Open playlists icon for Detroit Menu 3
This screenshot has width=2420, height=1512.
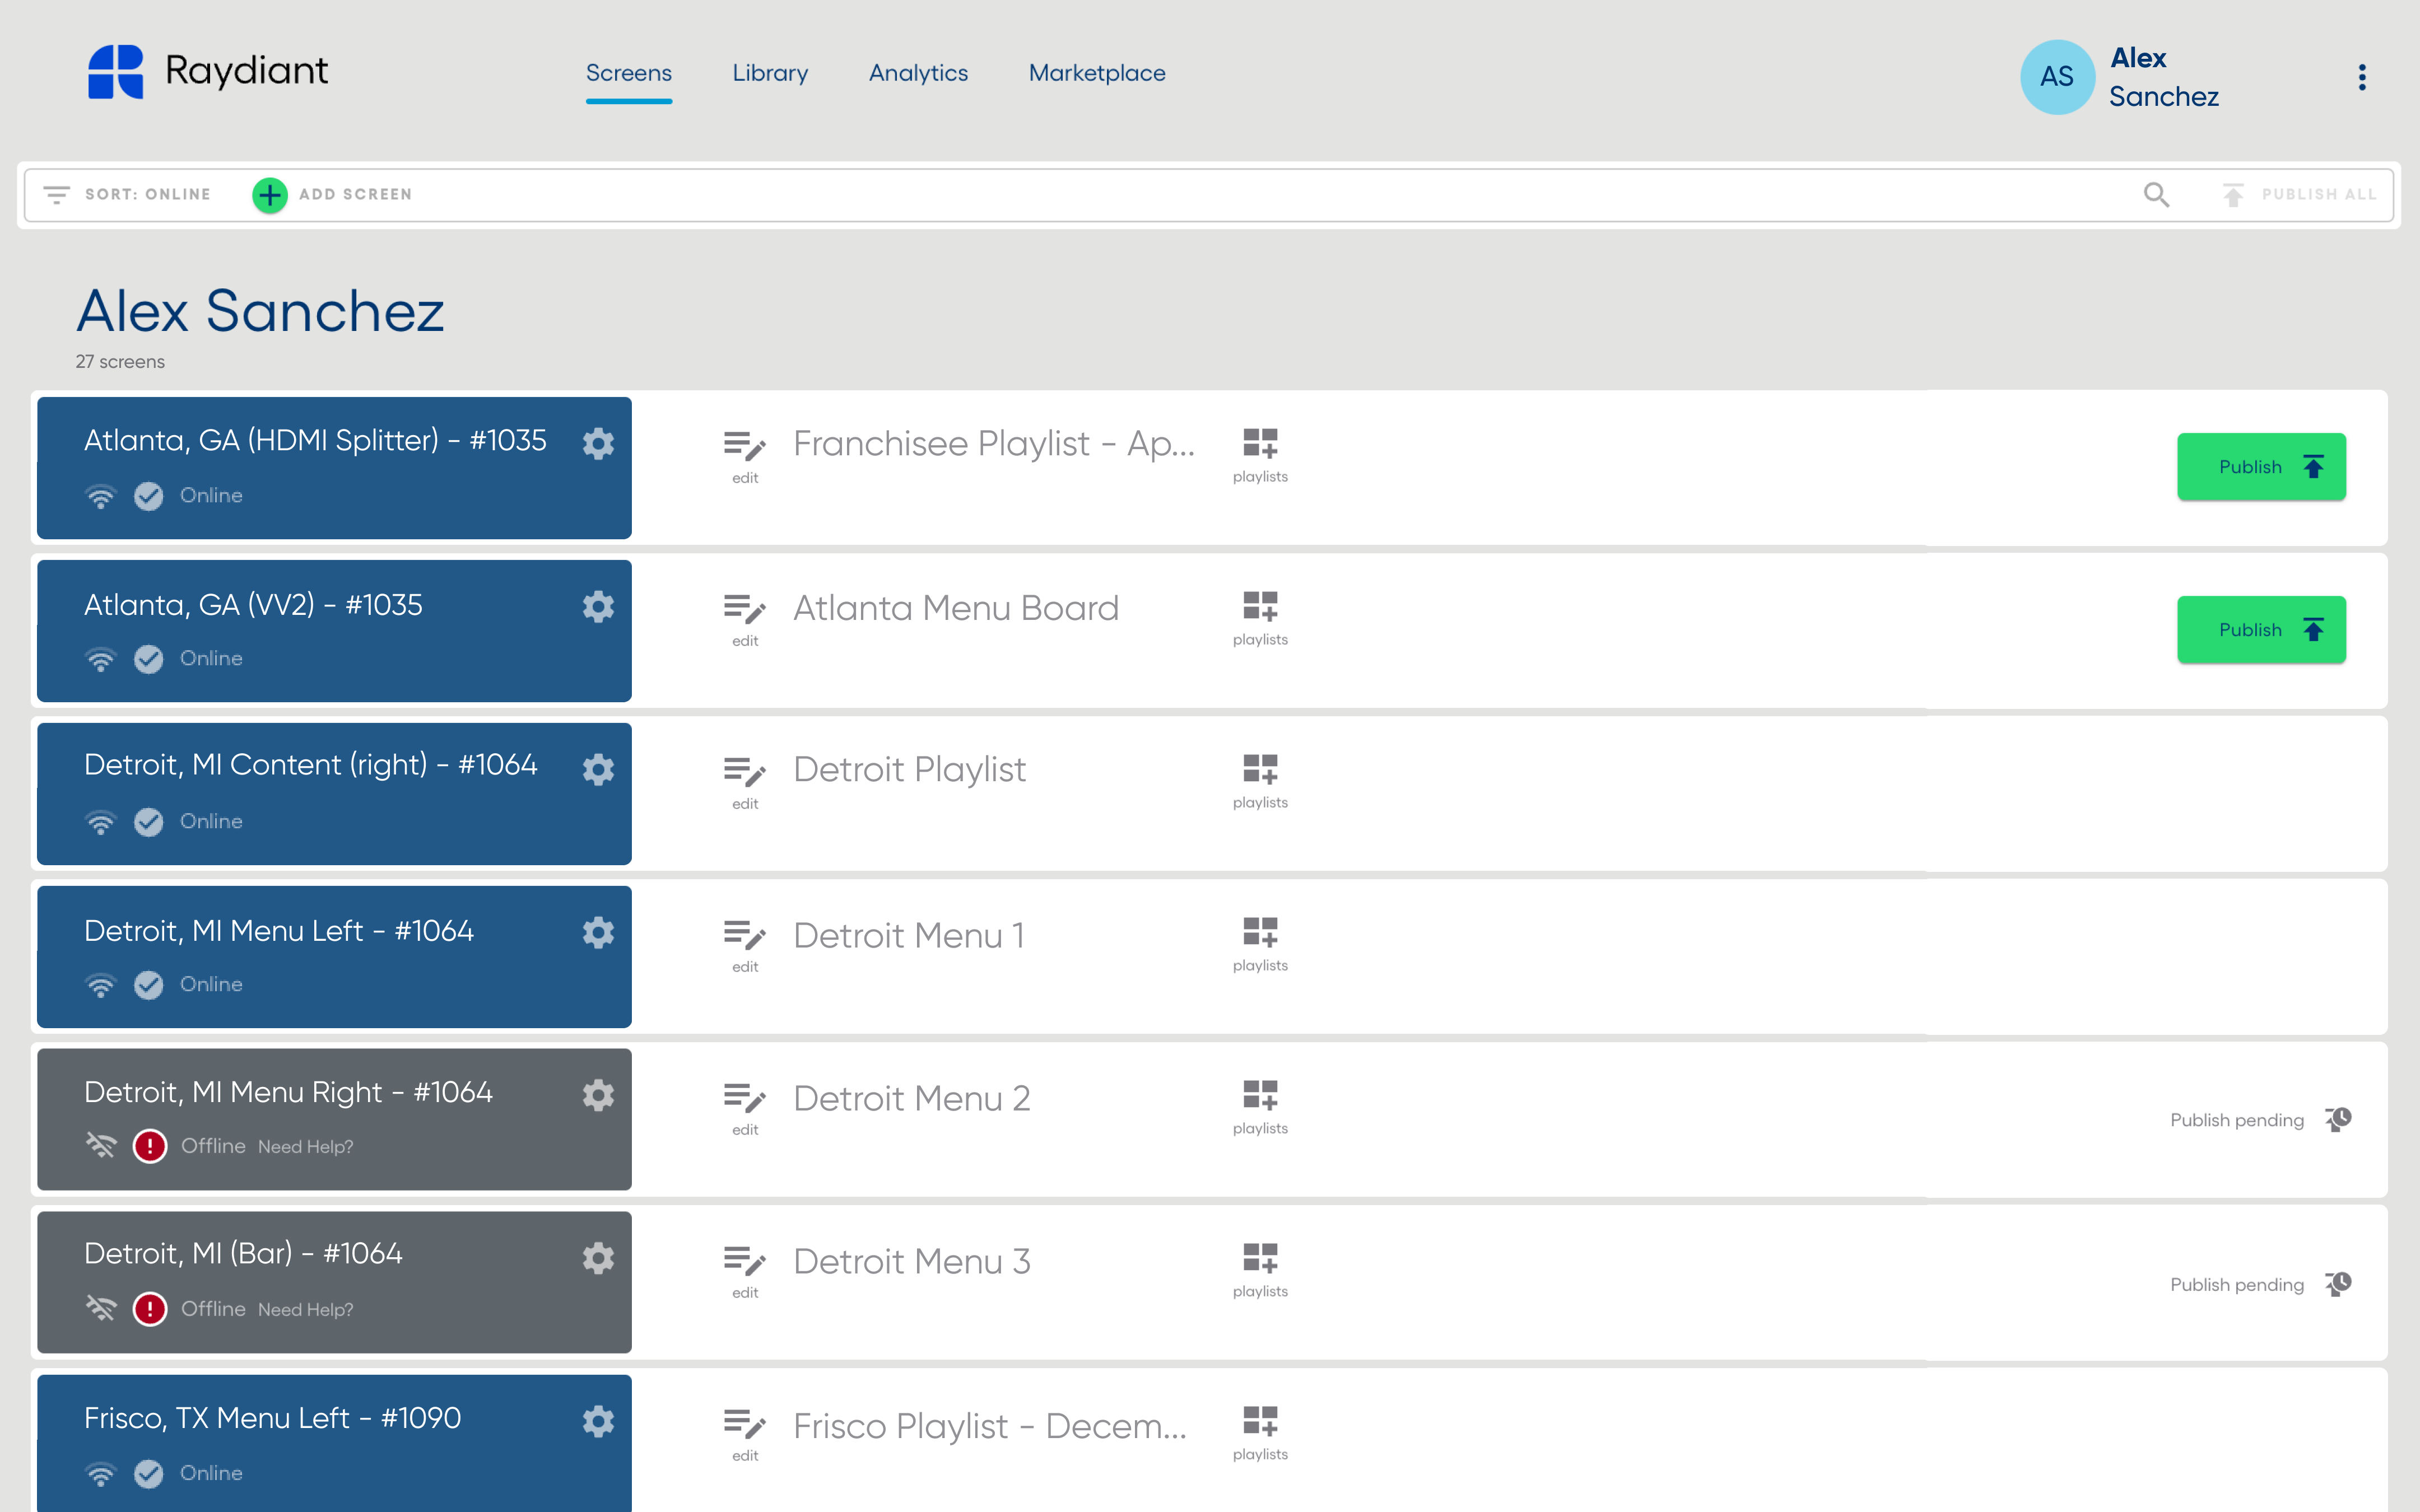click(1259, 1258)
